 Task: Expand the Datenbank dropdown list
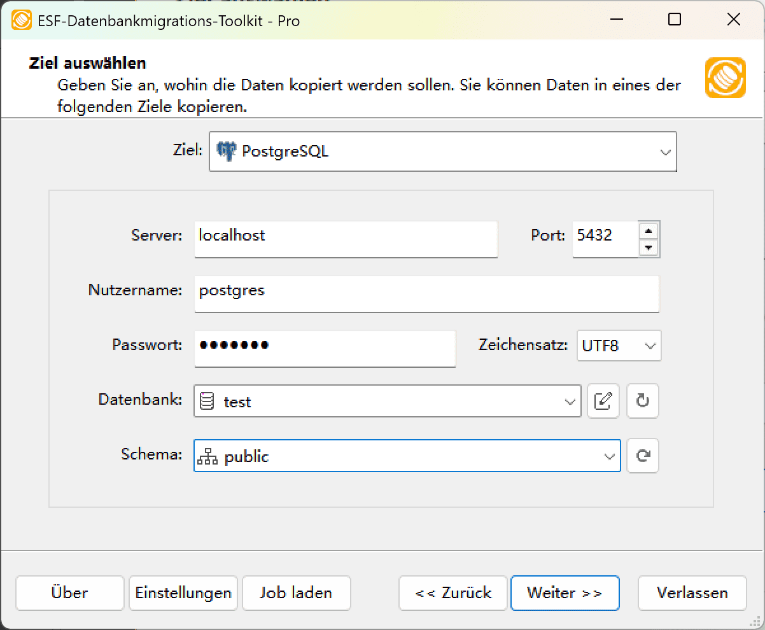[x=568, y=401]
